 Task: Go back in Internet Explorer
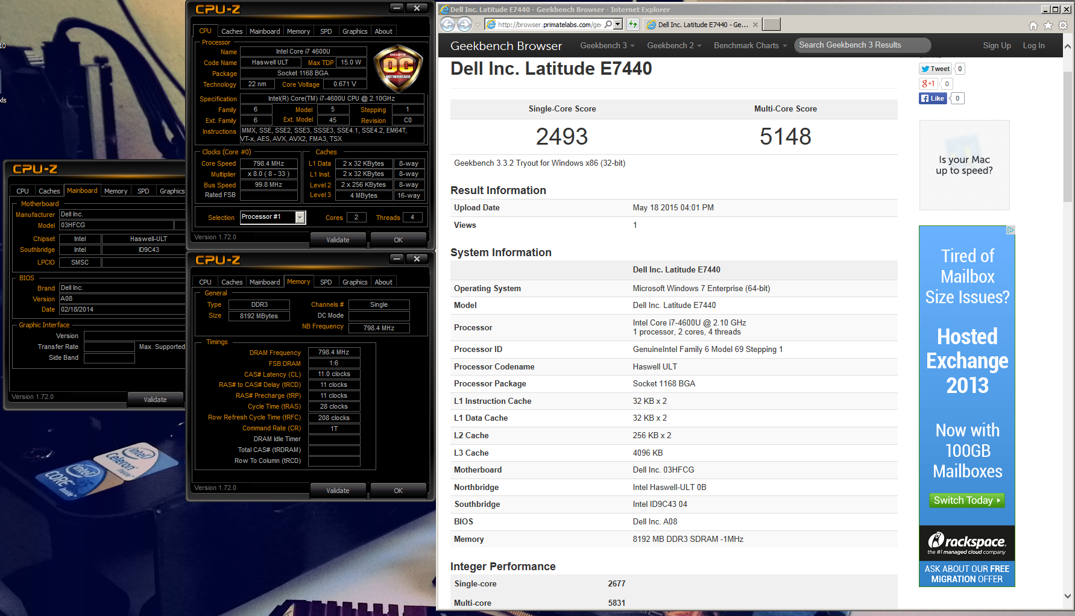[447, 24]
